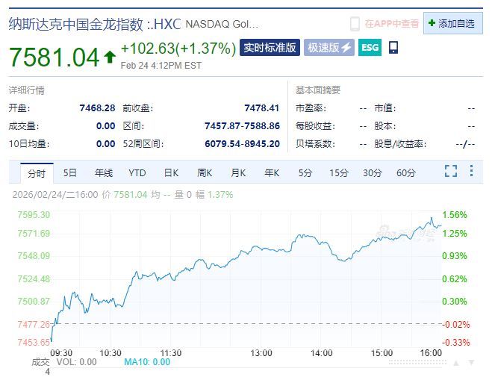Click the down triangle below the chart
The image size is (495, 383).
[x=470, y=362]
